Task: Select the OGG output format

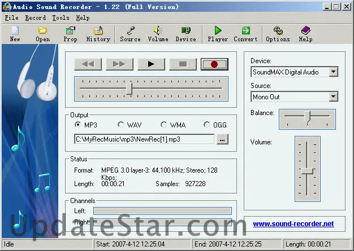Action: (208, 125)
